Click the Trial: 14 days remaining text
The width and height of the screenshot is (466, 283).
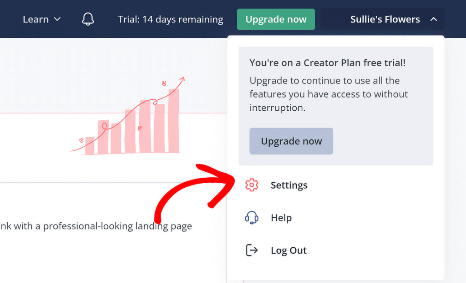(x=171, y=19)
